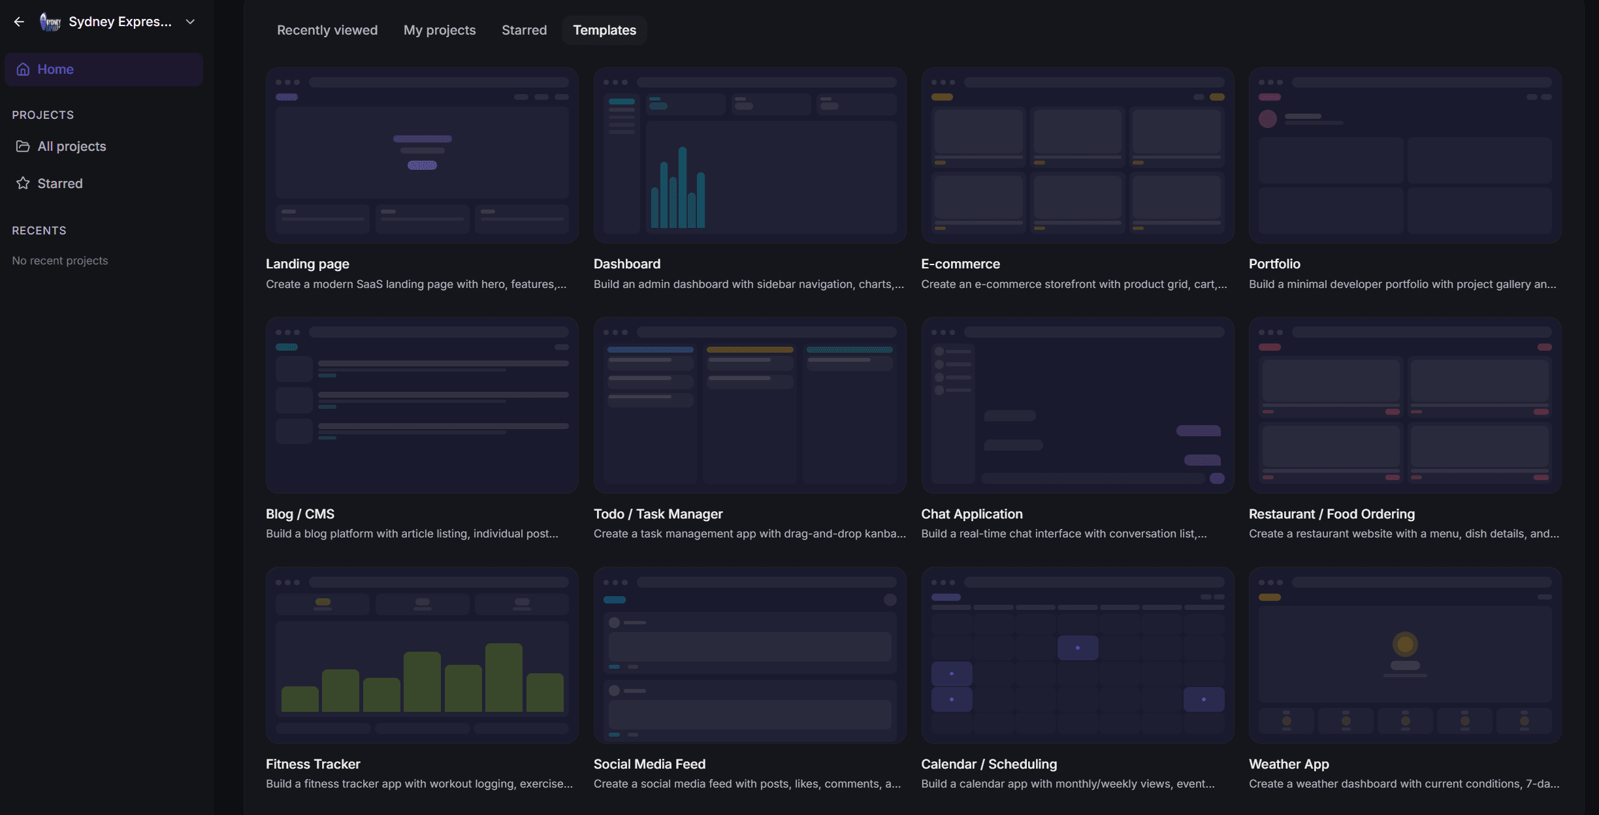The width and height of the screenshot is (1599, 815).
Task: Click the 'Create an e-commerce storefront' description
Action: click(x=1074, y=284)
